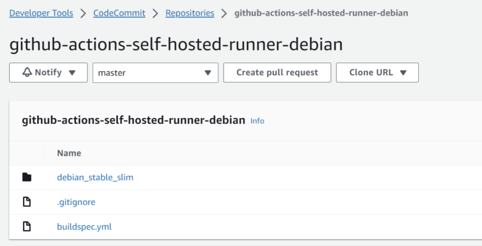Screen dimensions: 482x246
Task: Open the debian_stable_slim folder
Action: [x=95, y=177]
